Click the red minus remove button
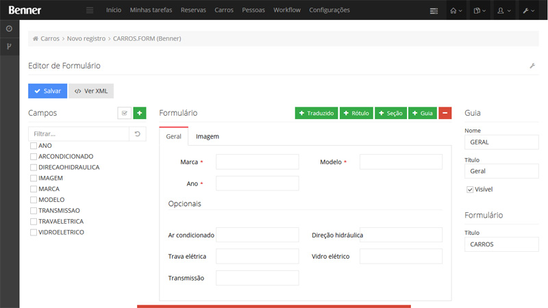The height and width of the screenshot is (308, 548). (x=445, y=113)
